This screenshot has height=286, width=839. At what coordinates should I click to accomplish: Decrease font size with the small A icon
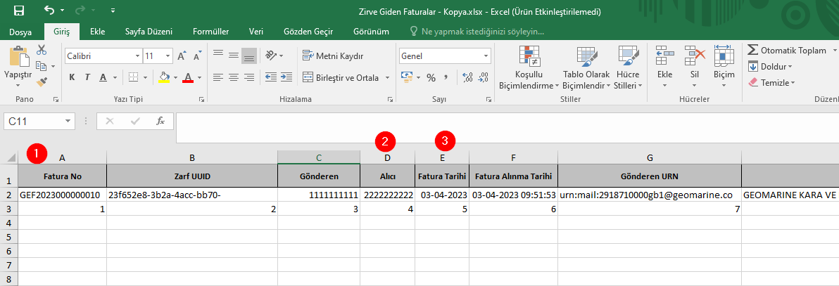coord(198,56)
